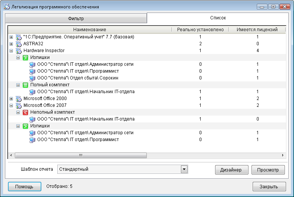Select the ASTRA32 row text
Image resolution: width=294 pixels, height=197 pixels.
pyautogui.click(x=33, y=44)
